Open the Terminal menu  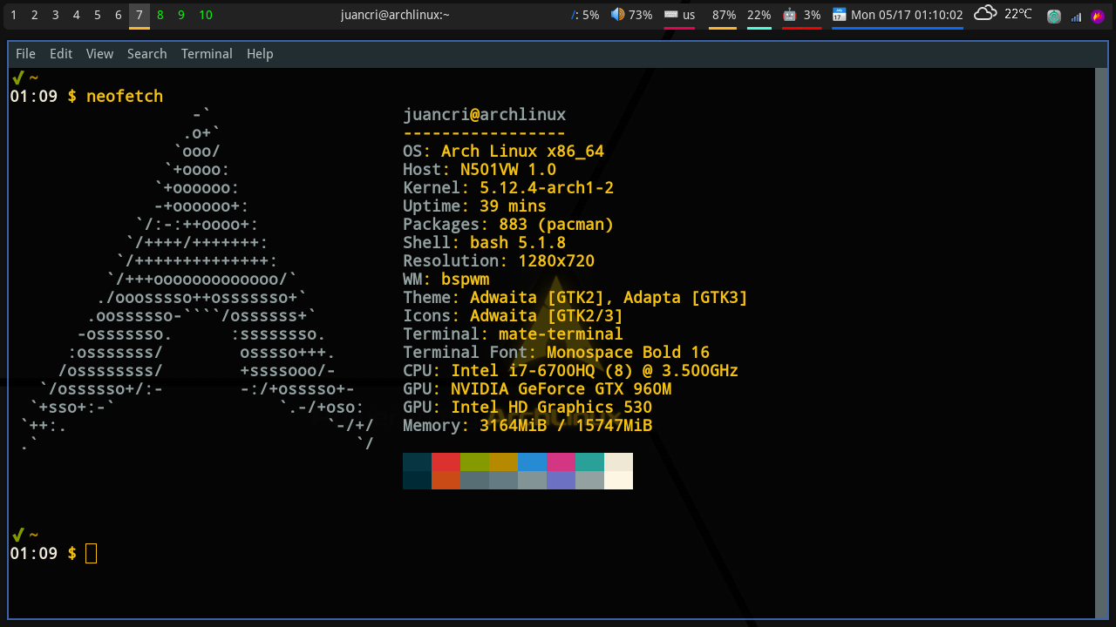pyautogui.click(x=207, y=54)
